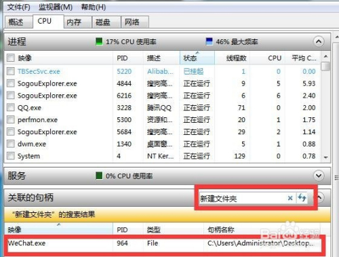Collapse the 关联的句柄 section chevron

319,197
